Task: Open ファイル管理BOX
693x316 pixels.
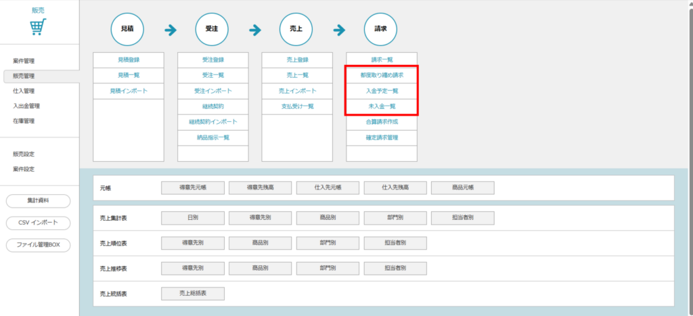Action: [38, 245]
